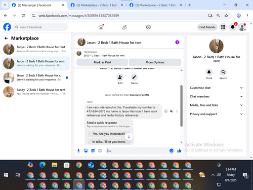Open volume control in system tray

(x=219, y=175)
